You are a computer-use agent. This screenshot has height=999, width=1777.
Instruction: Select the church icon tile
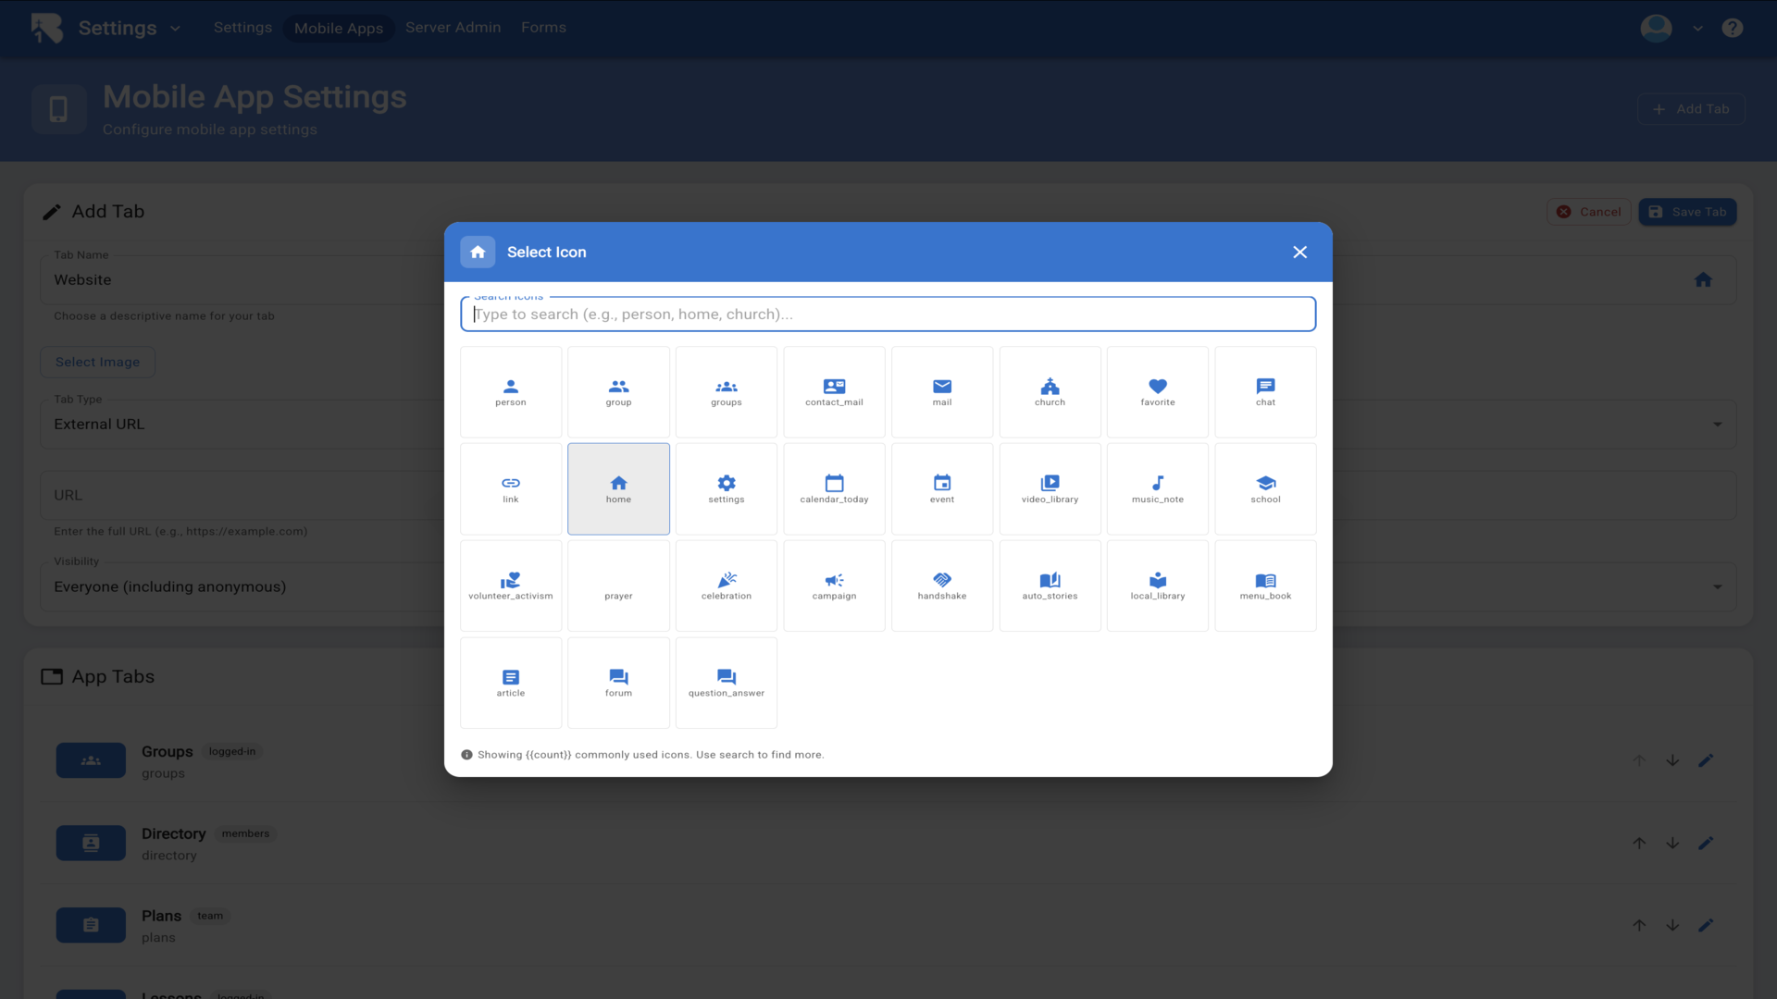click(1050, 391)
